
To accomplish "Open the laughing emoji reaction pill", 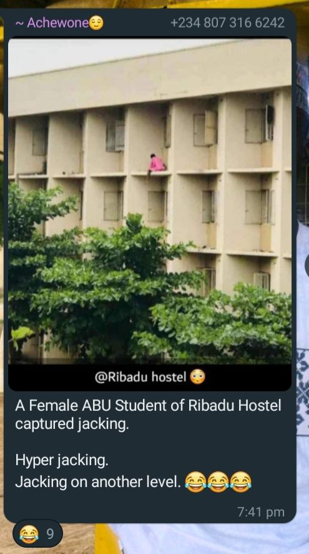I will pyautogui.click(x=37, y=533).
